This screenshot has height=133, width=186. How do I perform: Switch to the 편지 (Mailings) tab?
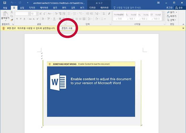pyautogui.click(x=64, y=8)
